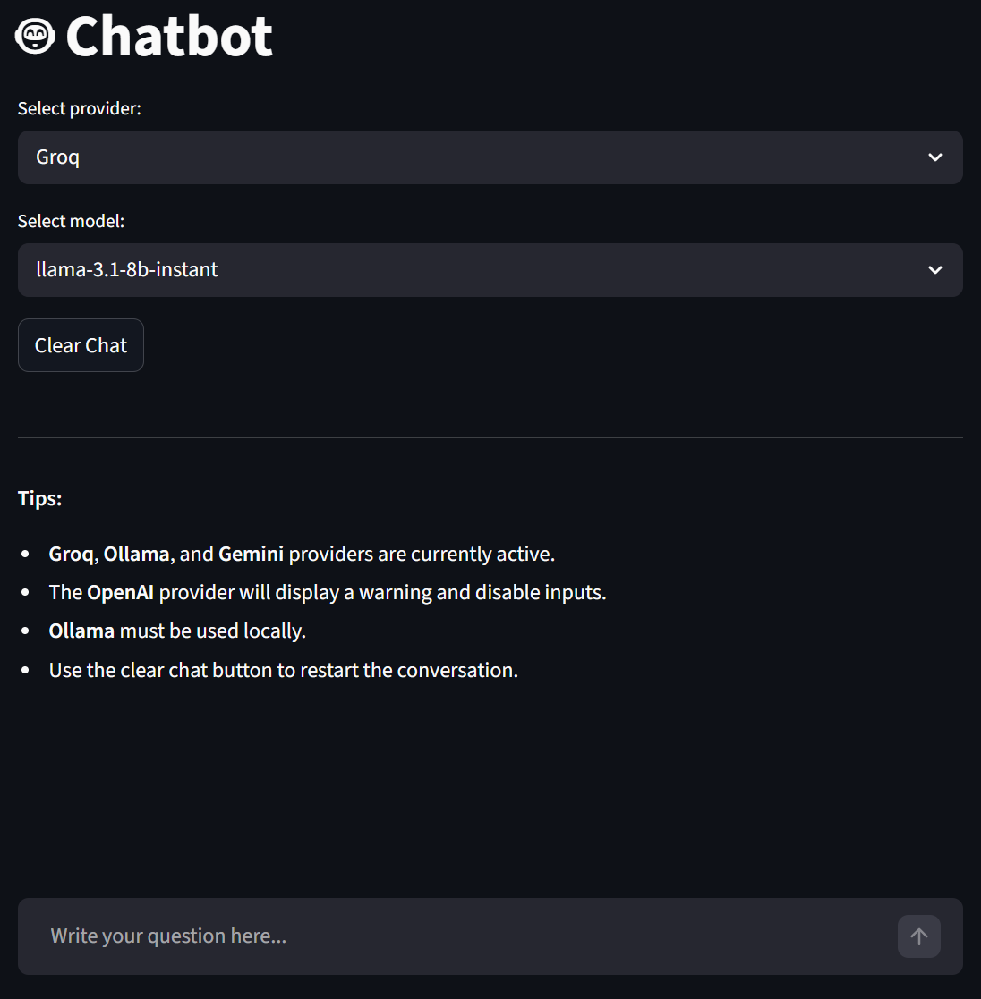Screen dimensions: 981x999
Task: Click the Tips heading
Action: tap(40, 498)
